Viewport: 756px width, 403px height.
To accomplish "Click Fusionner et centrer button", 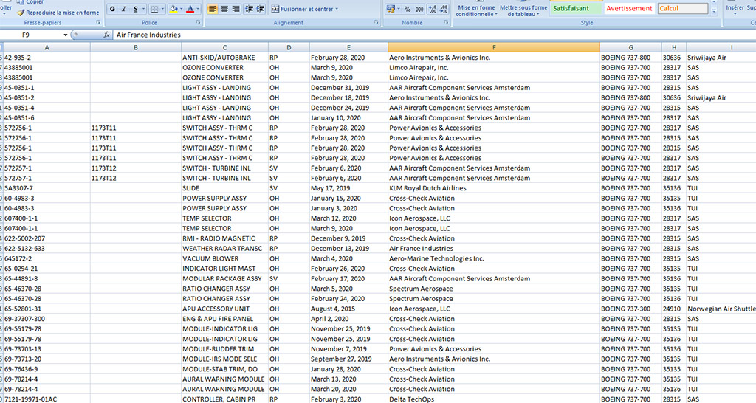I will (301, 9).
